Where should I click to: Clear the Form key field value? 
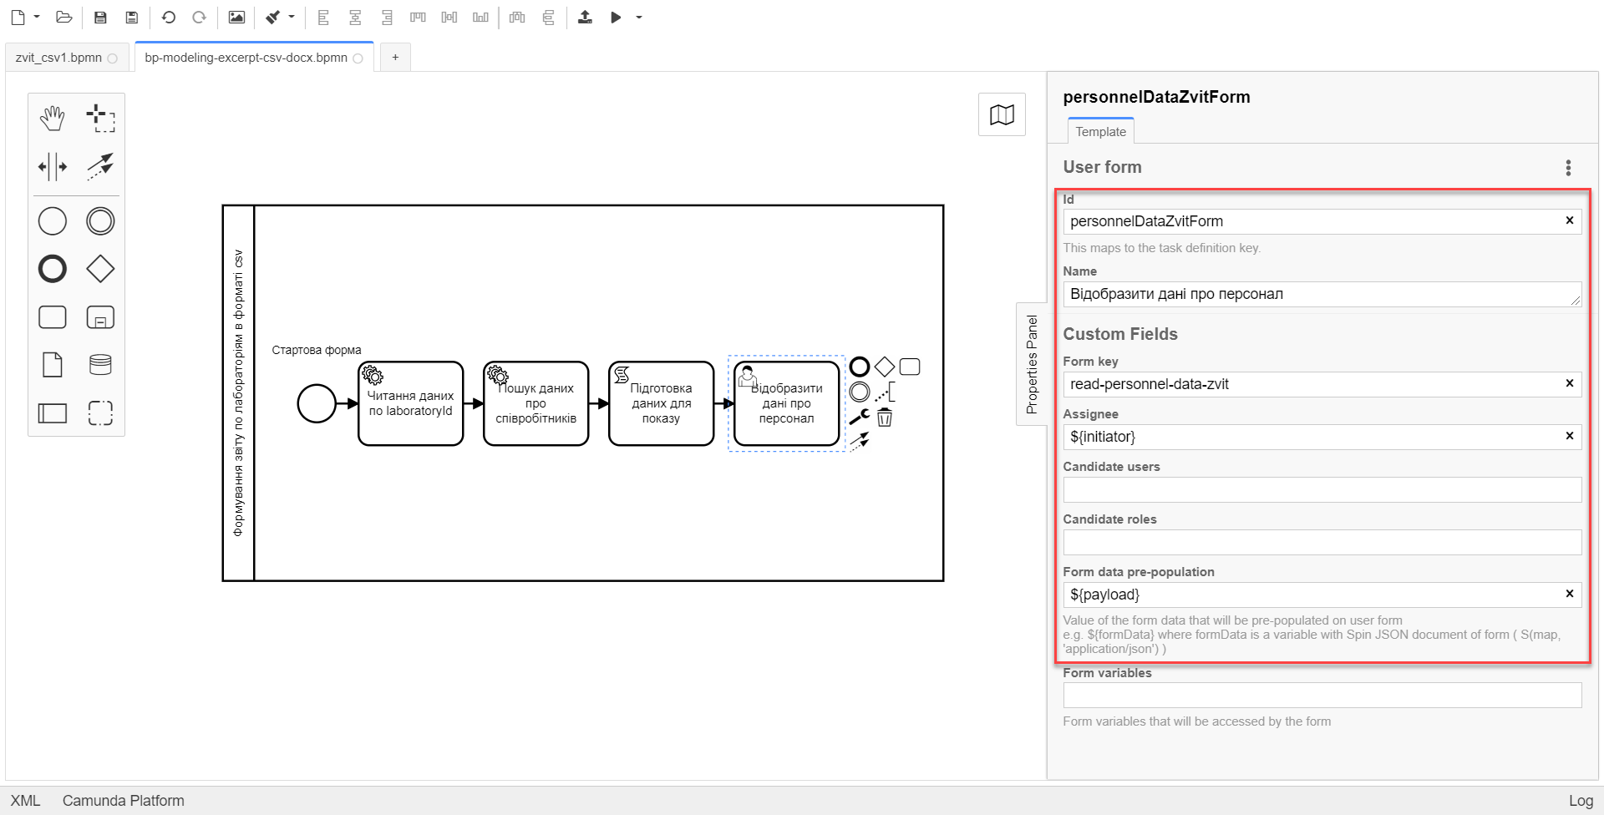click(1569, 383)
